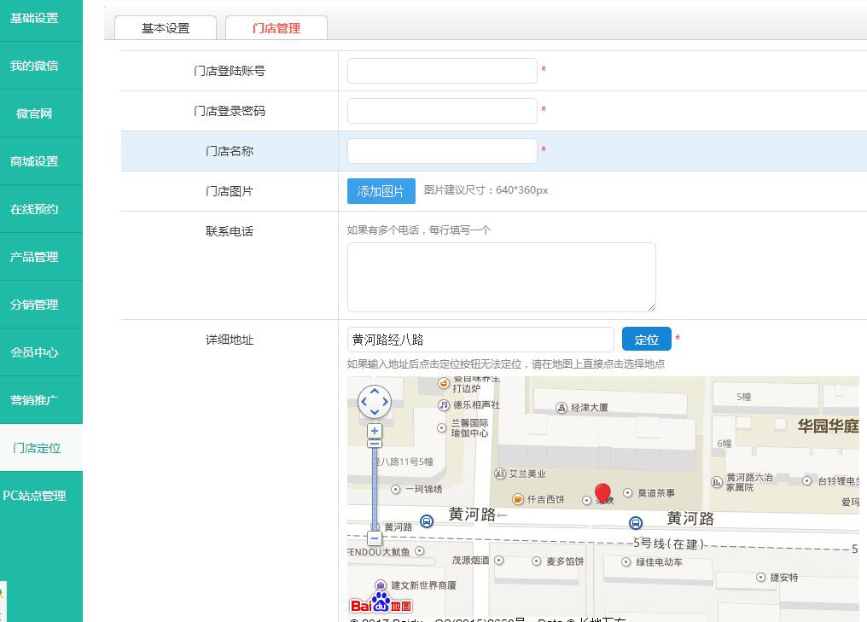Focus the 门店登陆账号 input field

point(442,71)
